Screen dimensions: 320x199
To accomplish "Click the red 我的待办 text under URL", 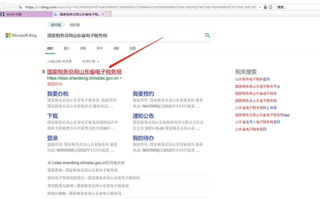I will point(54,84).
